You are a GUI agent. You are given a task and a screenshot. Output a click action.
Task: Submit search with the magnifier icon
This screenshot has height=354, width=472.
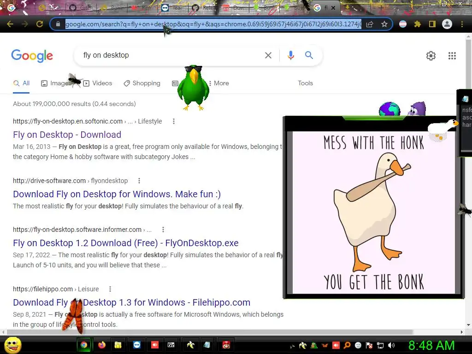309,55
